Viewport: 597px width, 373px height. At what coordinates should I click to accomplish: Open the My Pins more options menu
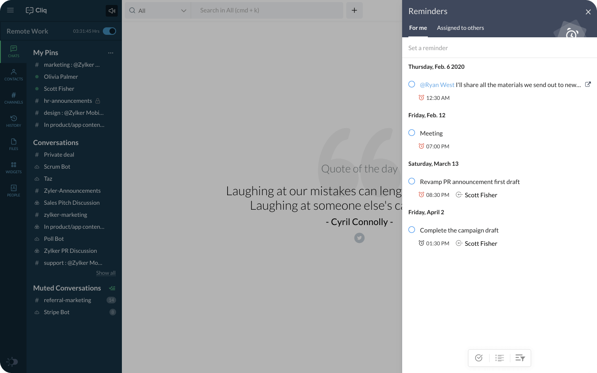click(x=111, y=53)
